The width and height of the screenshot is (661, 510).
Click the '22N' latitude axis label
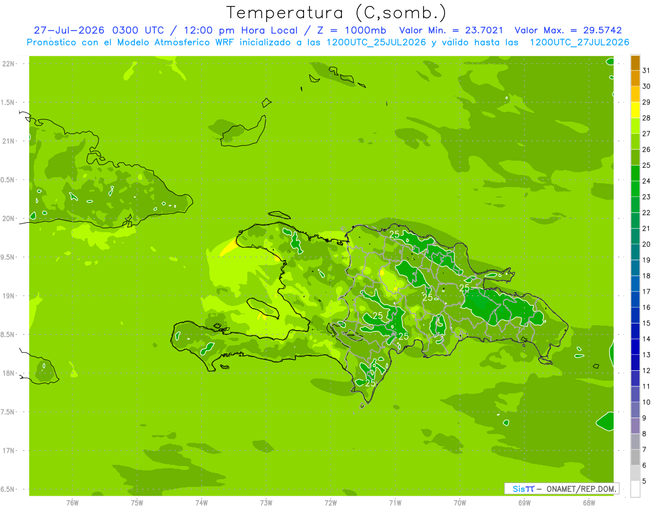tap(8, 63)
